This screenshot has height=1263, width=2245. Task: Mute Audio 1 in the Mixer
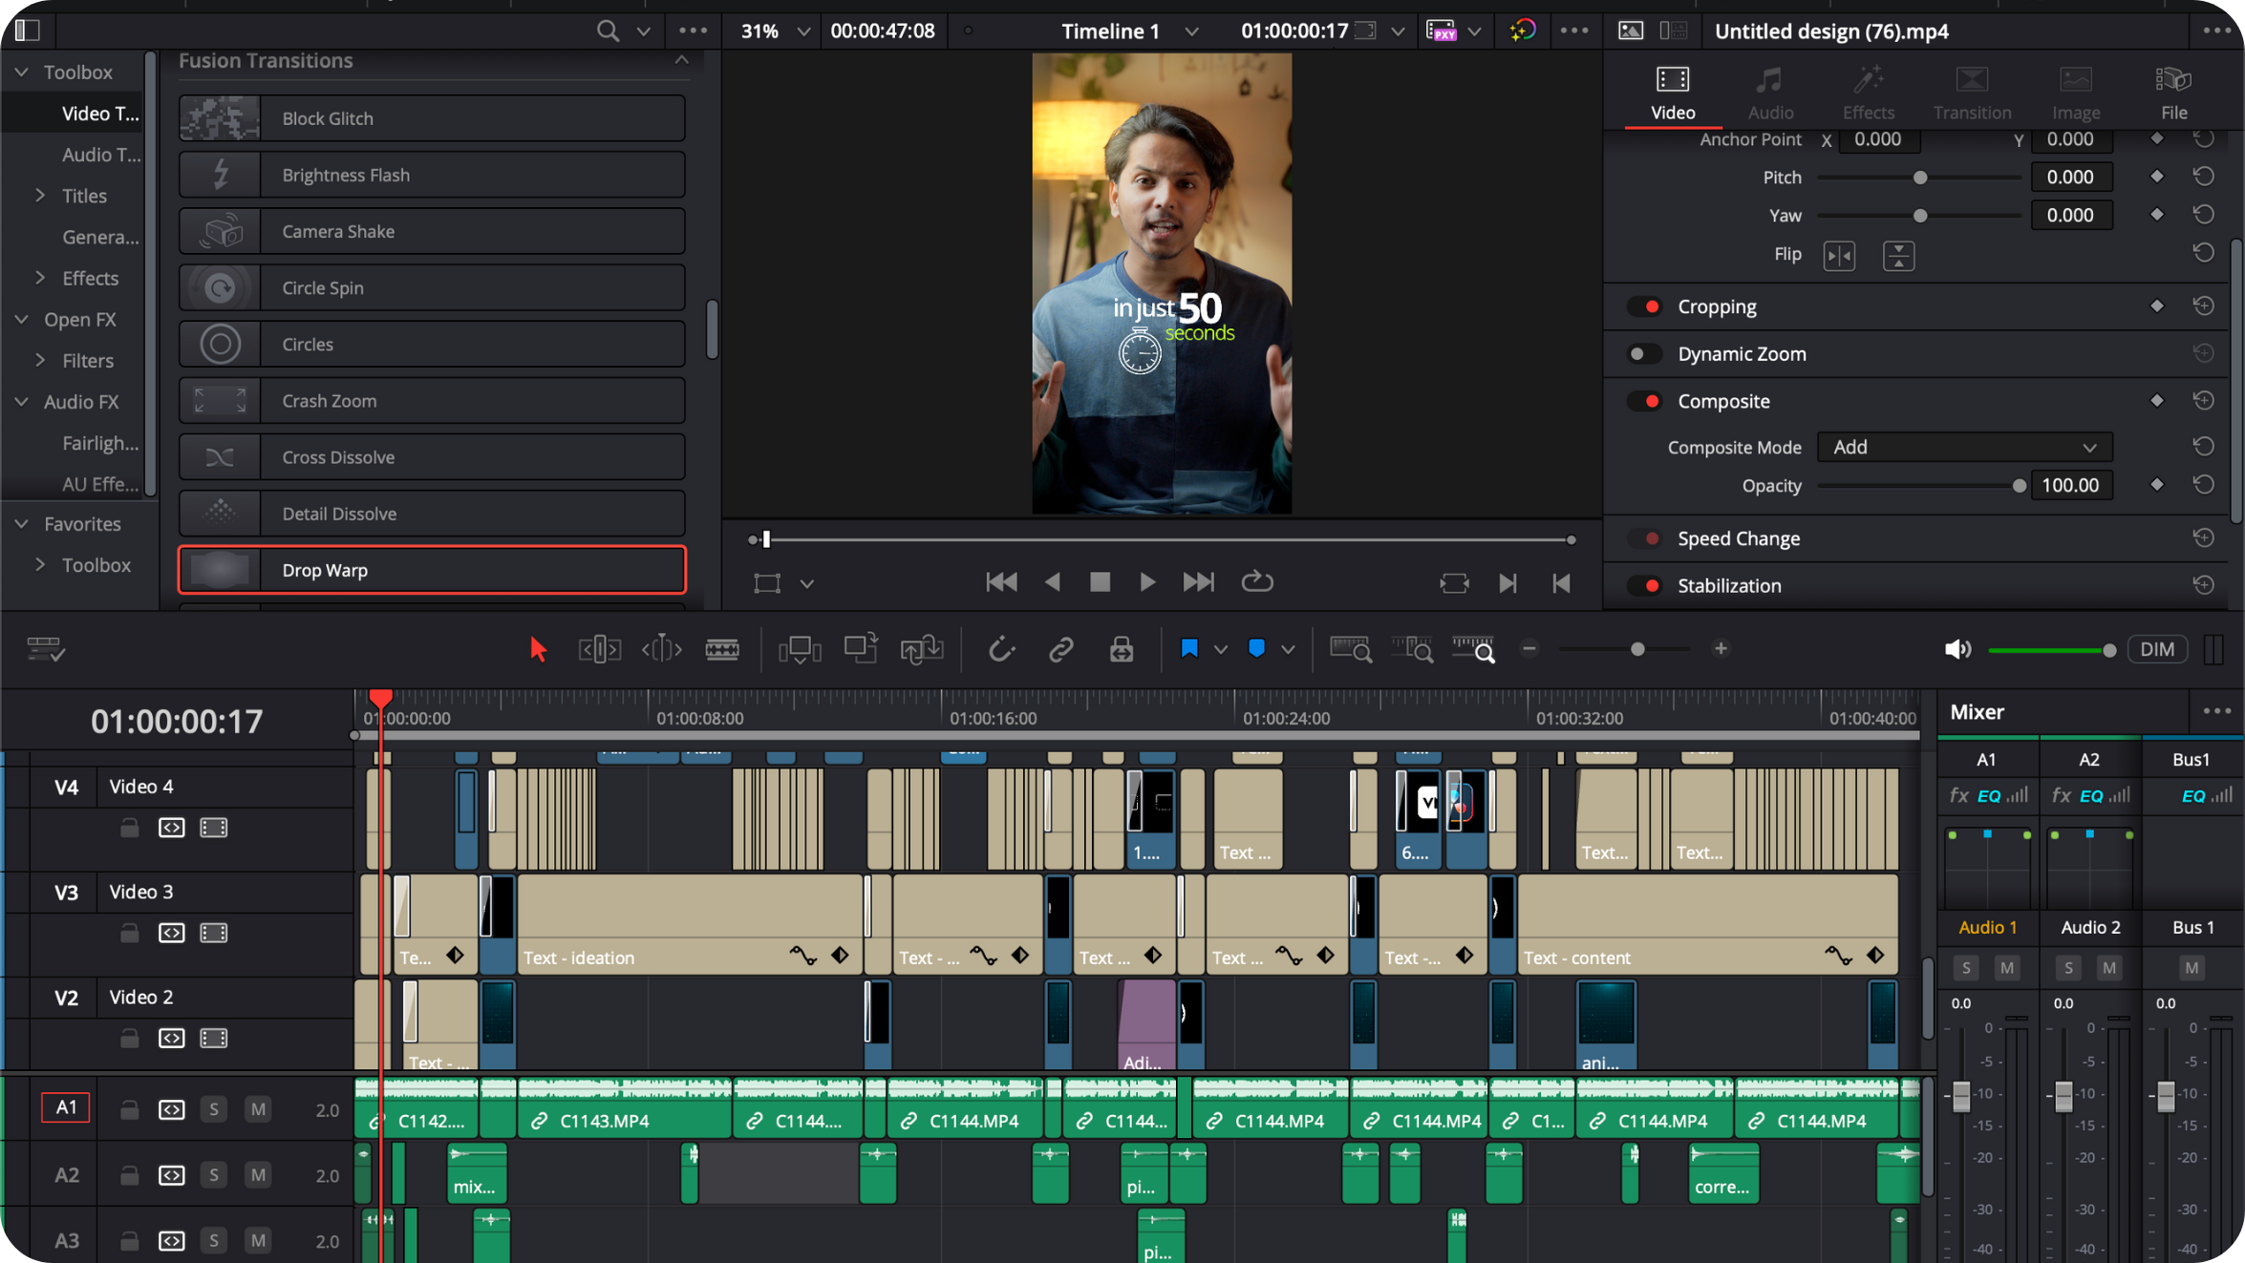(2006, 968)
